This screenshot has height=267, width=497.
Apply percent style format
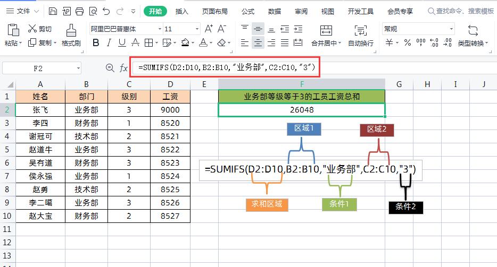(408, 42)
